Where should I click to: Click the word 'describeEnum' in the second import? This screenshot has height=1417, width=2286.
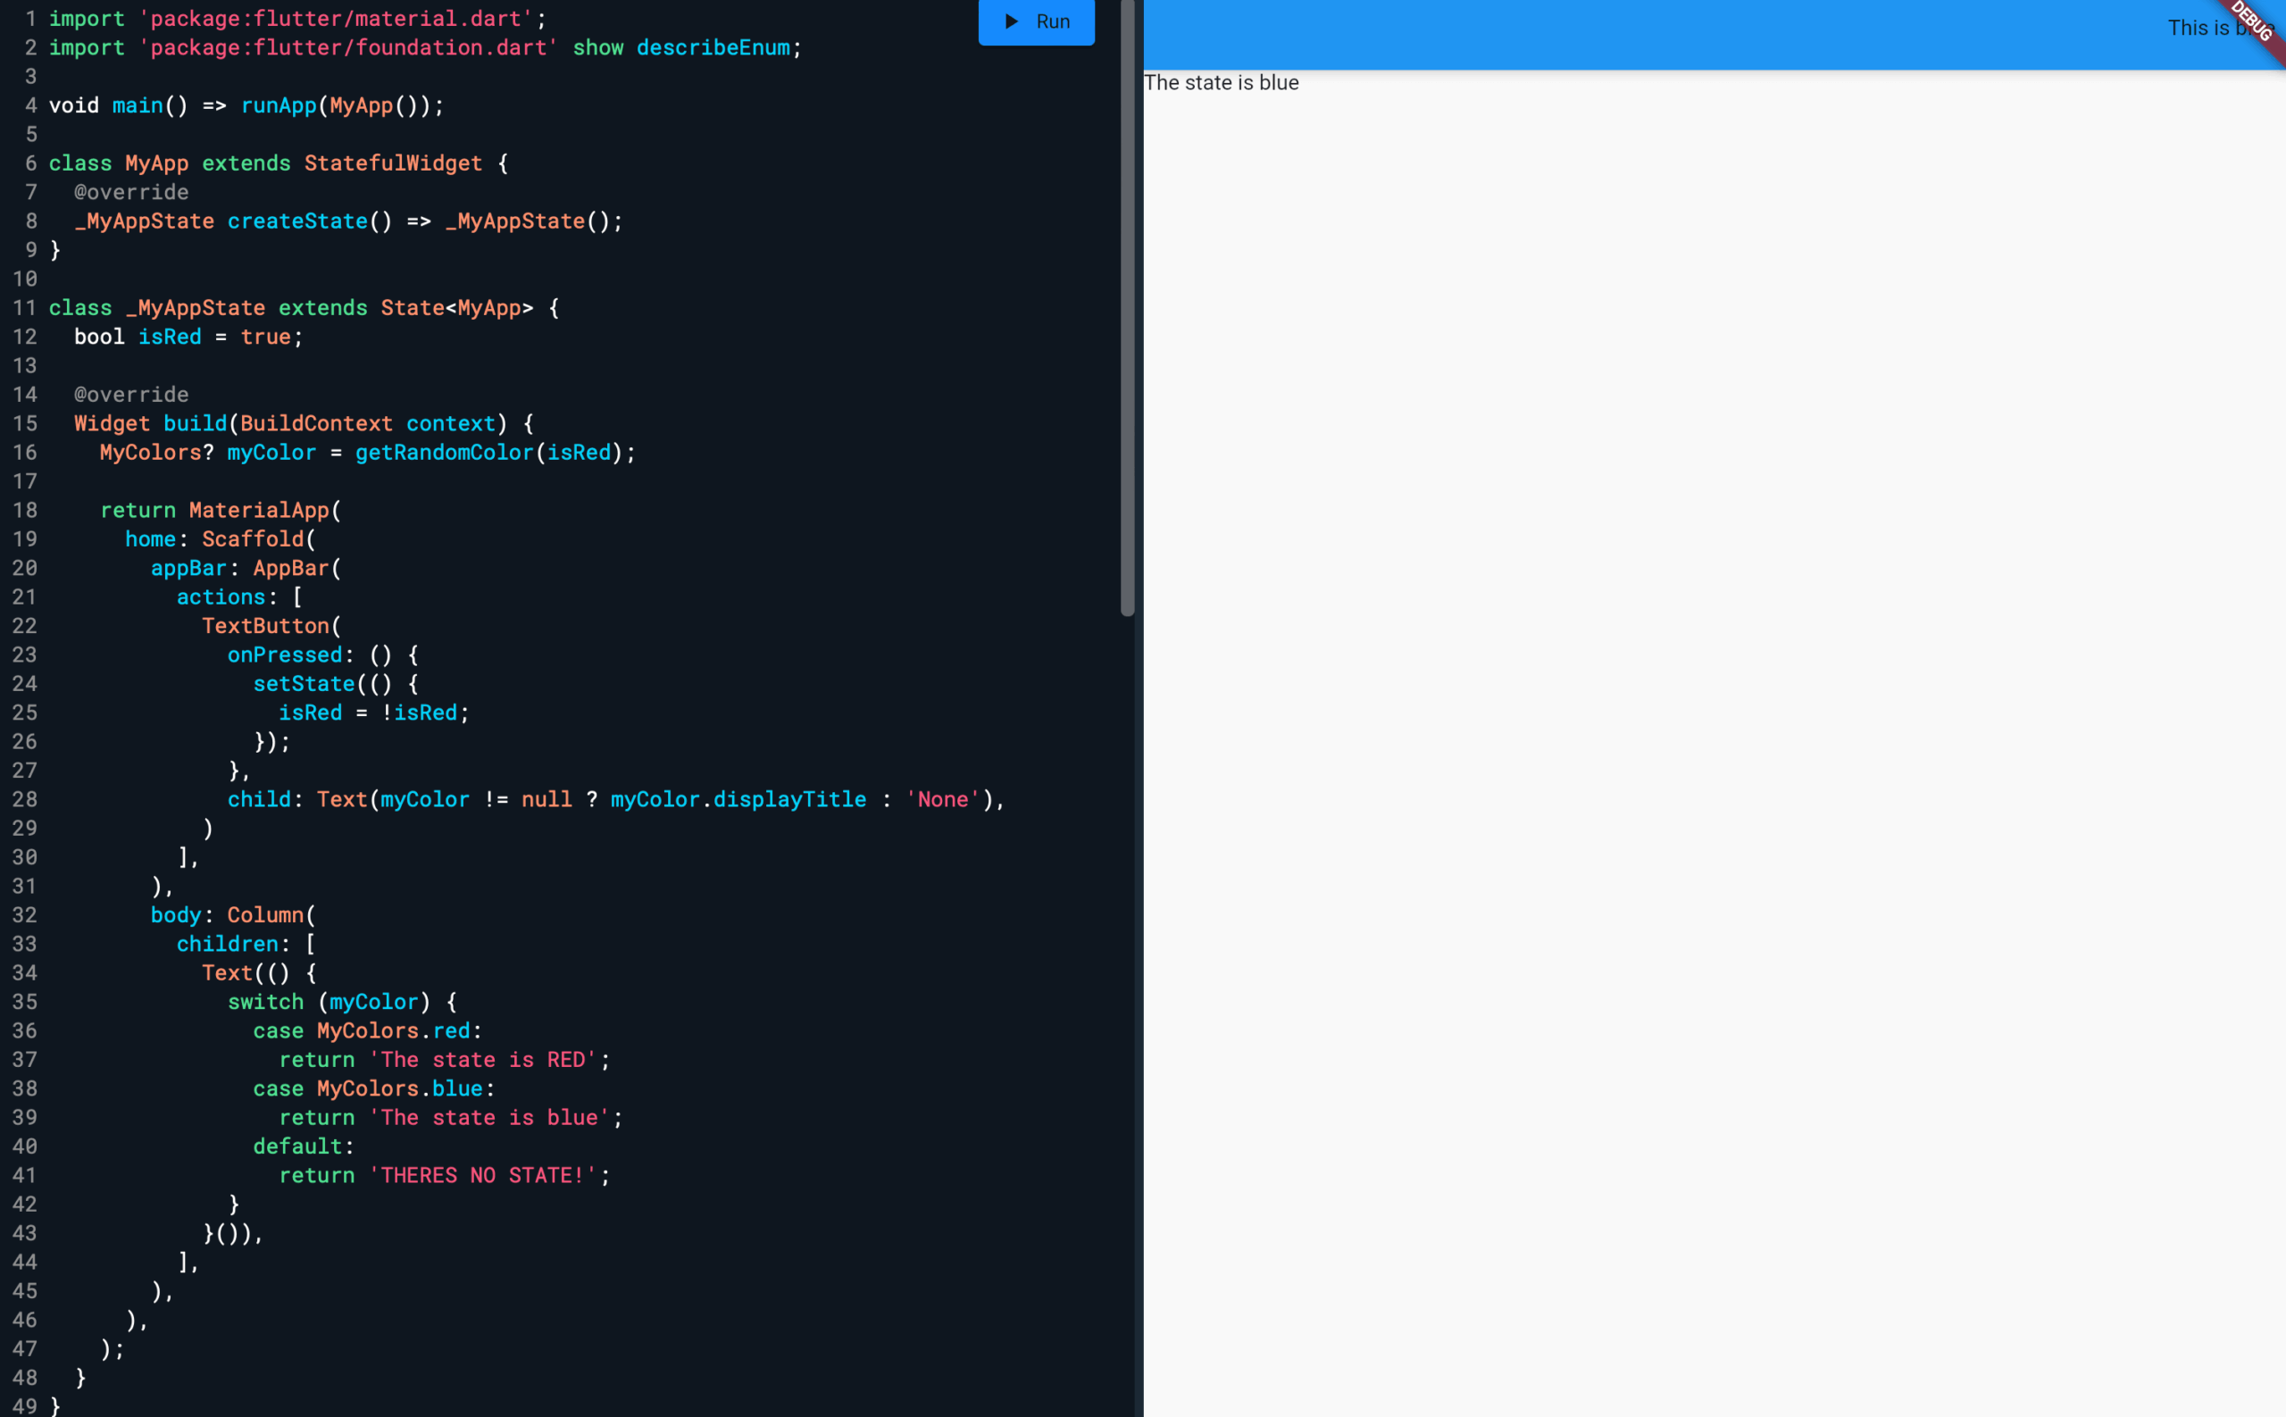[x=713, y=48]
